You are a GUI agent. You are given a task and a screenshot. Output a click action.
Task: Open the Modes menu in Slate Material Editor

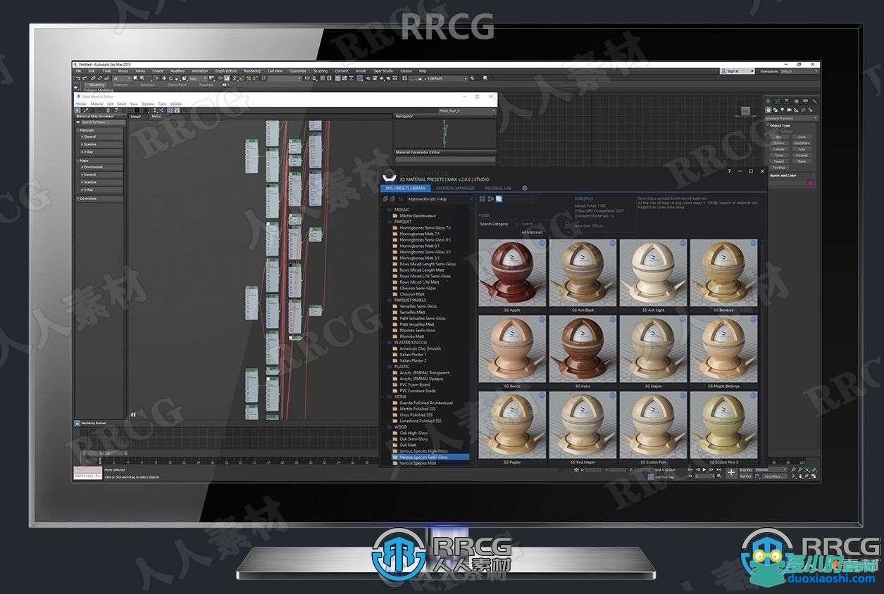pyautogui.click(x=81, y=103)
